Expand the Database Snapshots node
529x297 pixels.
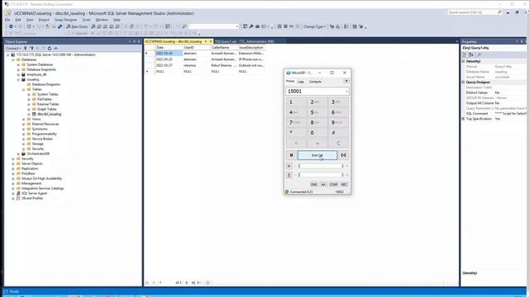[x=18, y=69]
